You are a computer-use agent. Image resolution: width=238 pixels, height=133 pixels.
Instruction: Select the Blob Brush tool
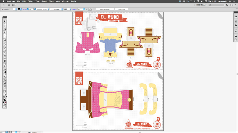(5, 48)
